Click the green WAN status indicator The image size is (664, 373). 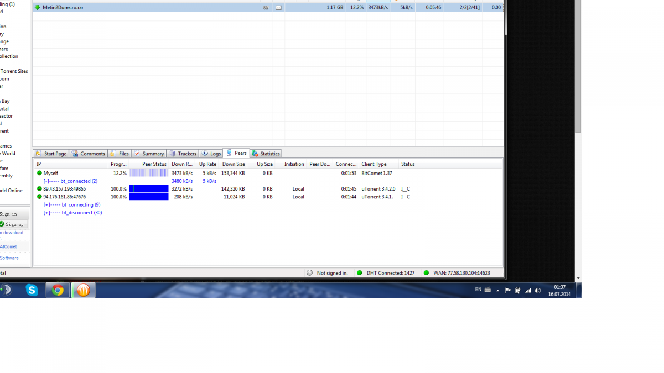426,273
